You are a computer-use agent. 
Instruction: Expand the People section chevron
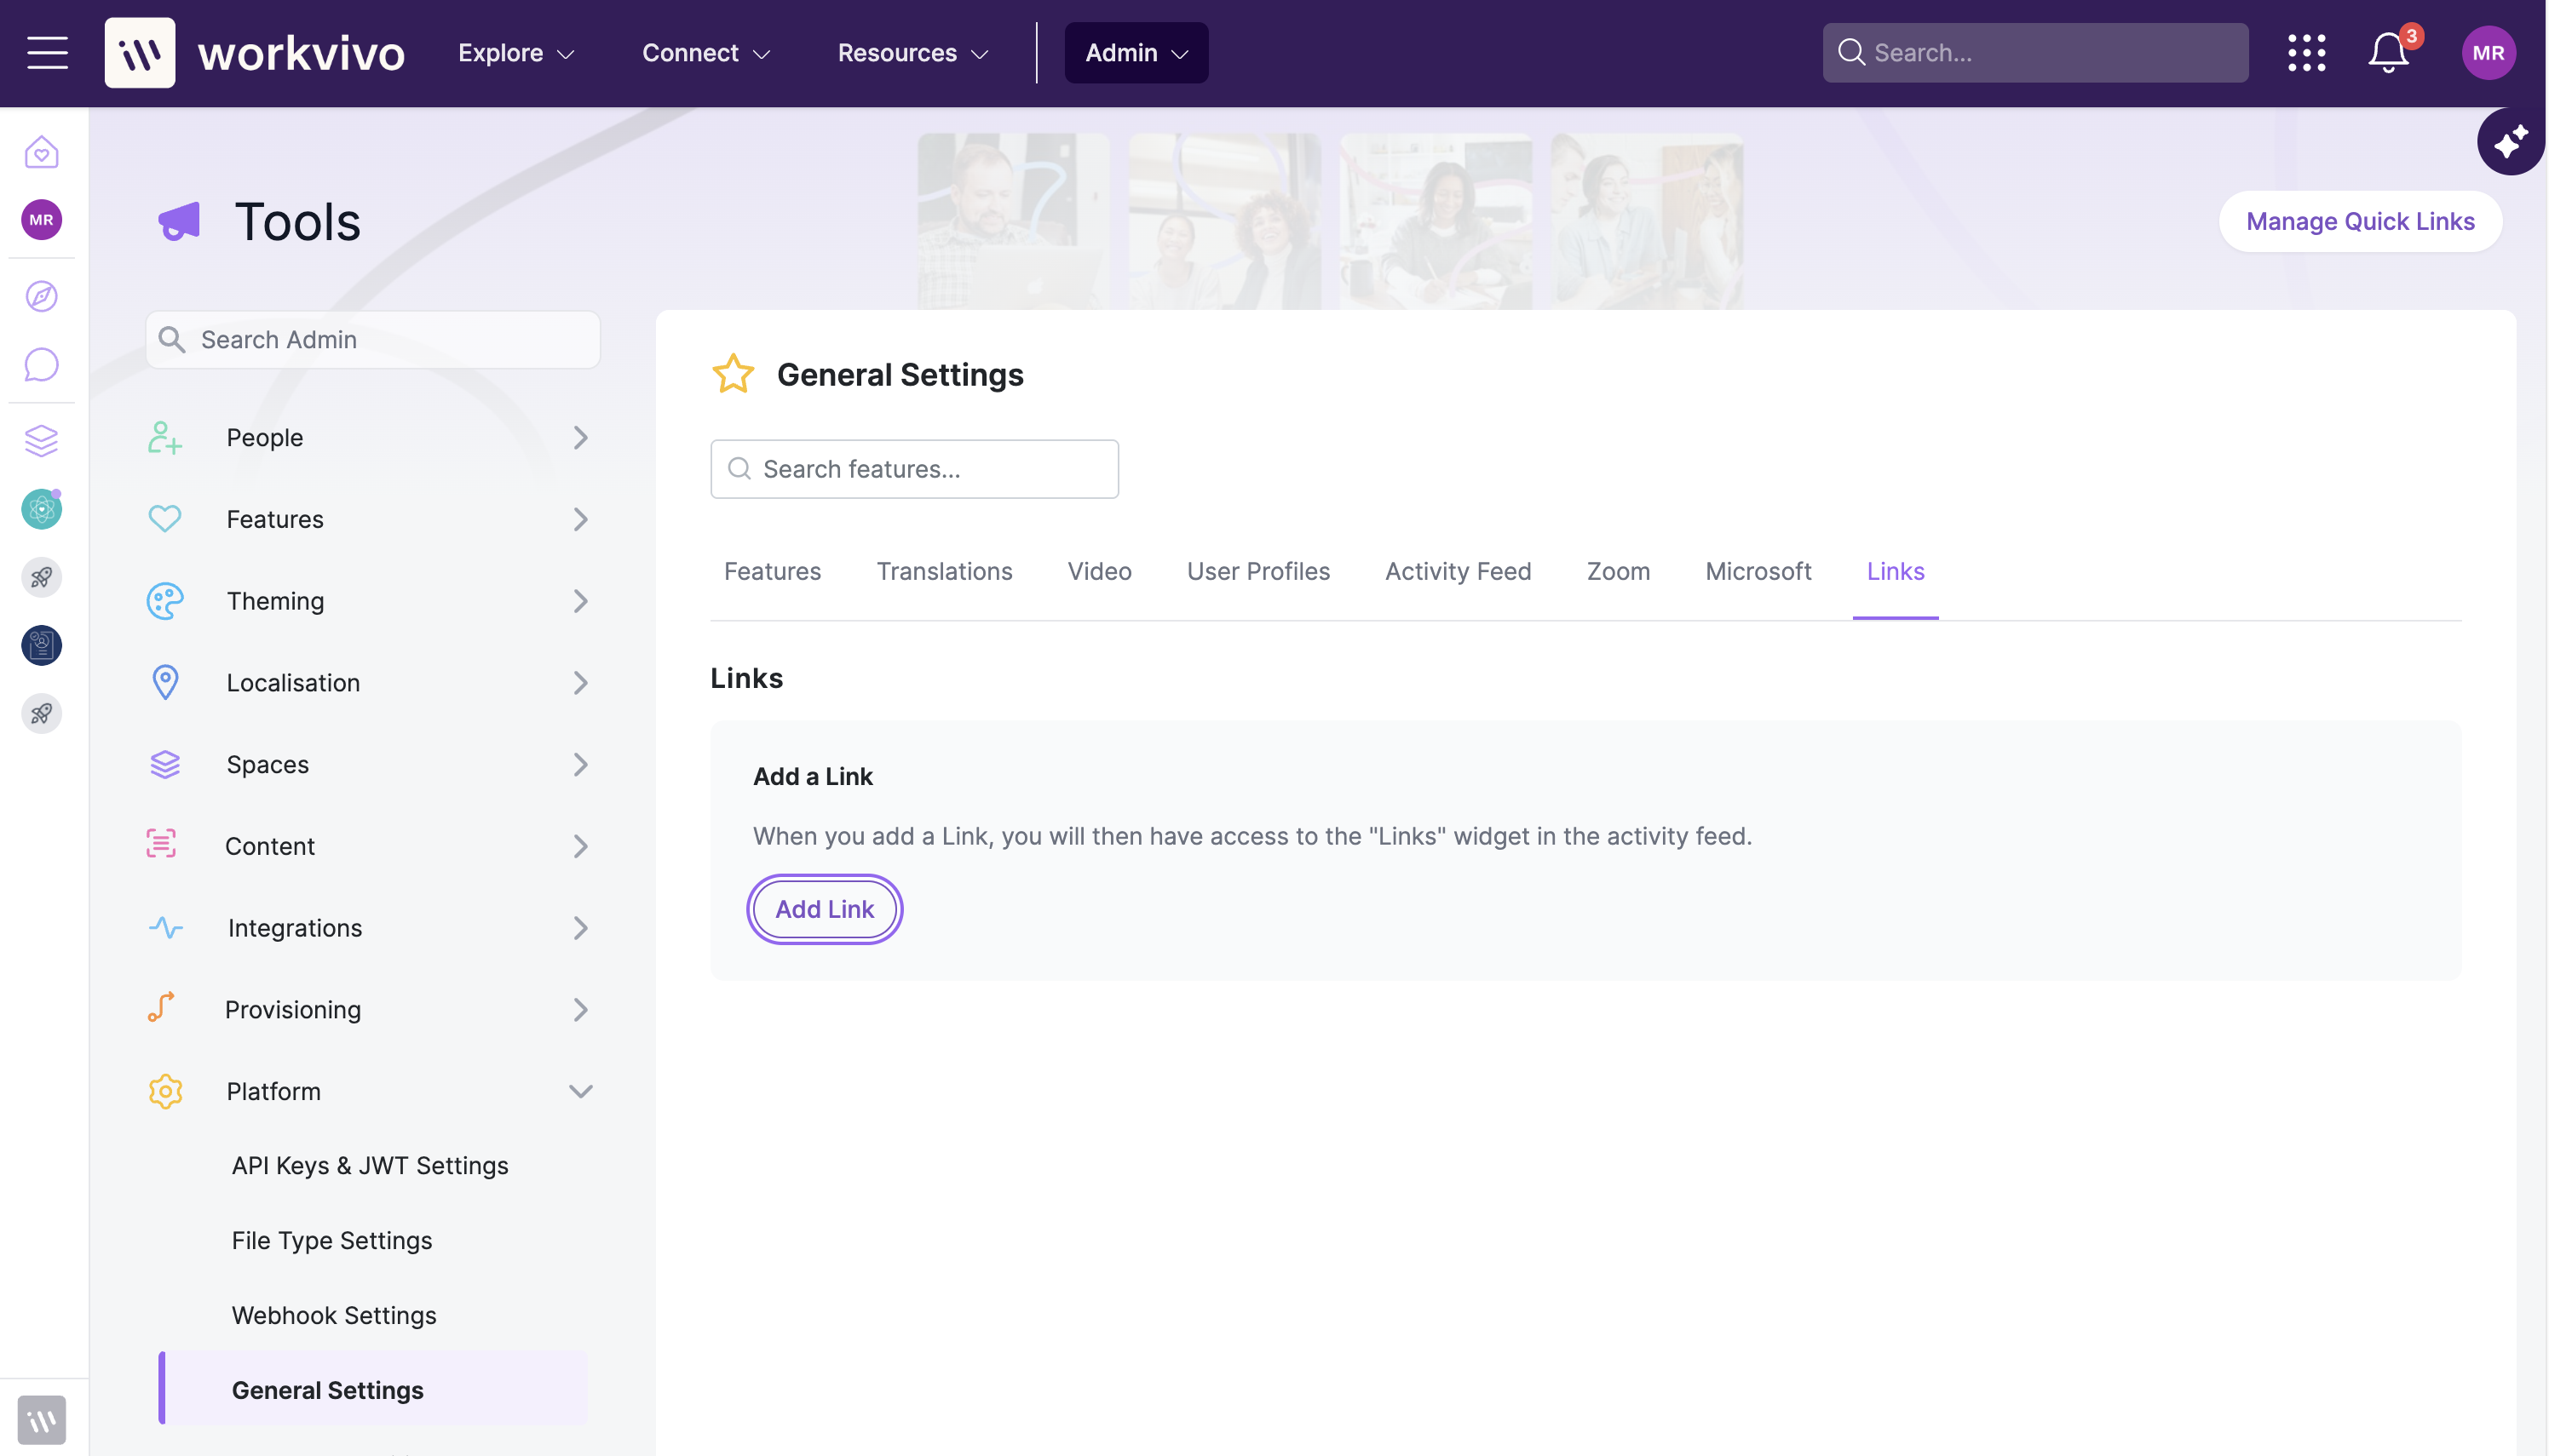pyautogui.click(x=581, y=438)
